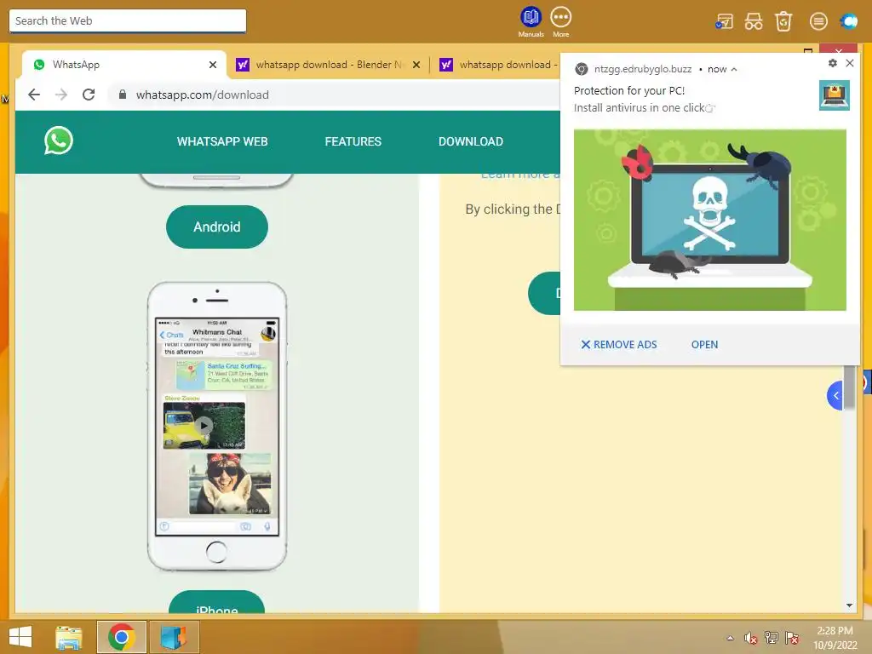The image size is (872, 654).
Task: Open WHATSAPP WEB menu item
Action: coord(222,141)
